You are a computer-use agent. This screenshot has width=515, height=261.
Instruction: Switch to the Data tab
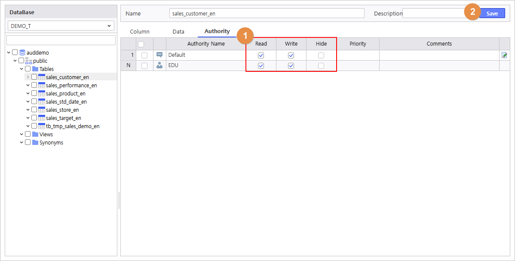pos(178,31)
